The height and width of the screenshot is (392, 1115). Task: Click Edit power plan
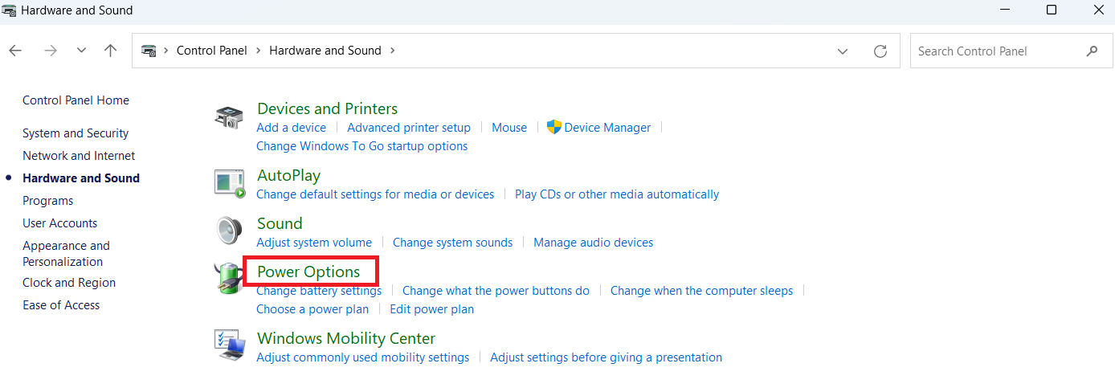coord(432,309)
